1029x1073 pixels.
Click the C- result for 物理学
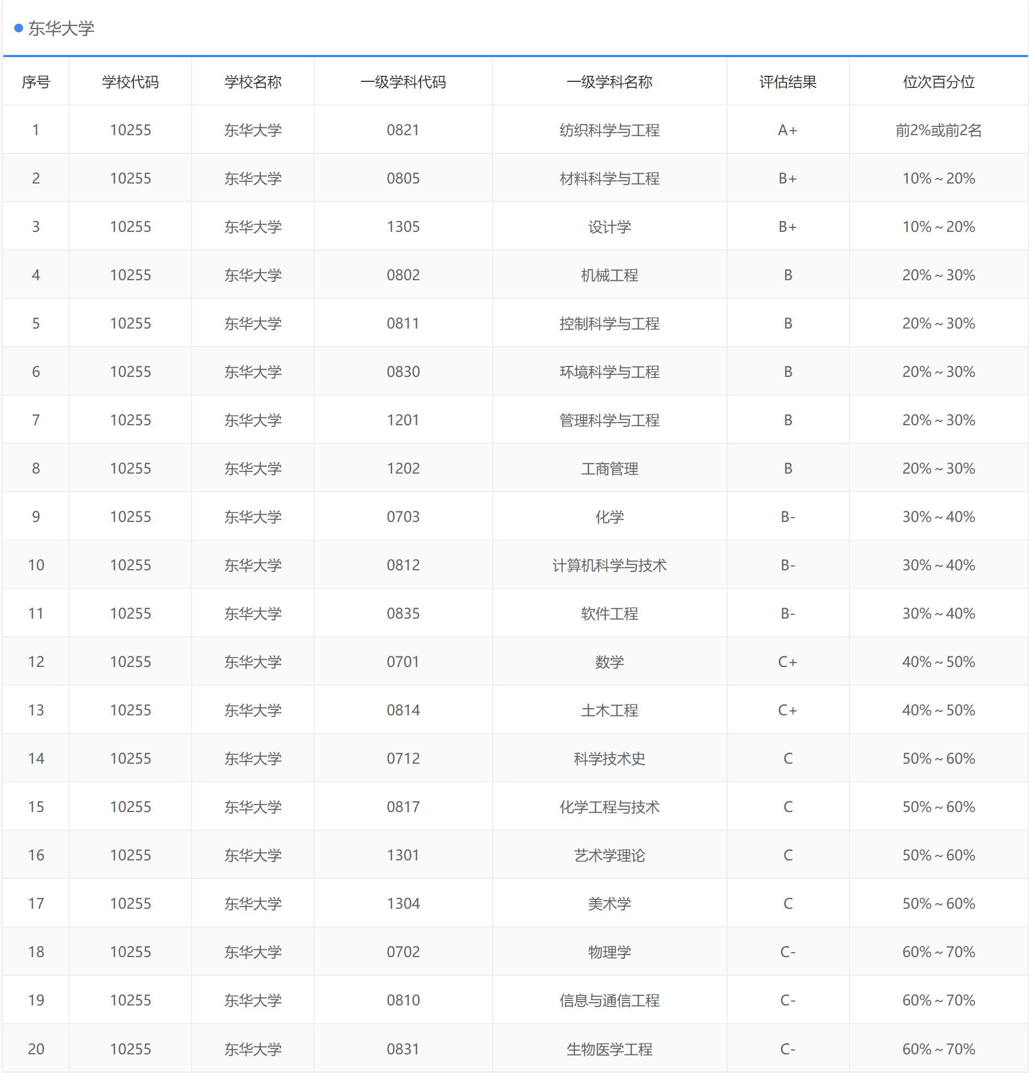(788, 952)
